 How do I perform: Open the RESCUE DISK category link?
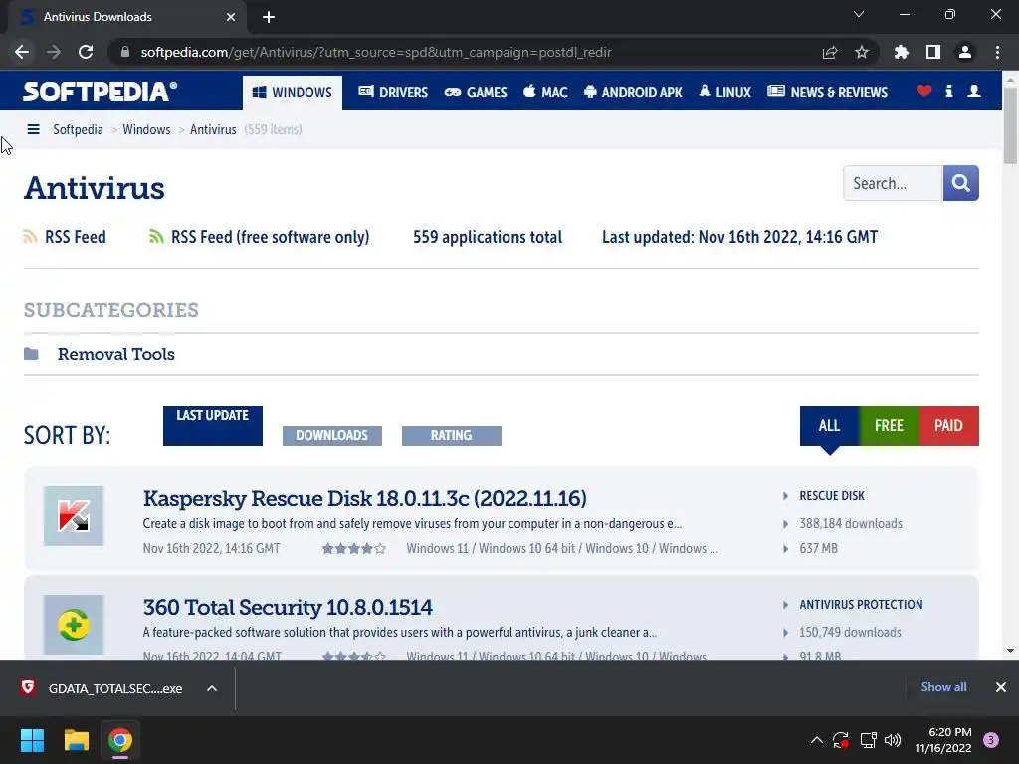[x=832, y=495]
